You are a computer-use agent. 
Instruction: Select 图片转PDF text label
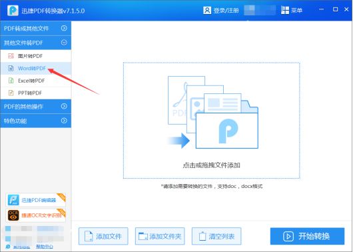coord(30,56)
